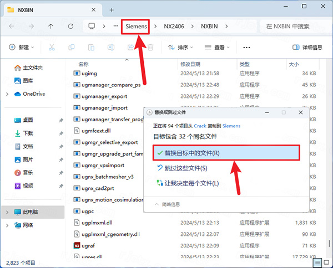Select OneDrive in the sidebar
333x268 pixels.
click(x=29, y=94)
